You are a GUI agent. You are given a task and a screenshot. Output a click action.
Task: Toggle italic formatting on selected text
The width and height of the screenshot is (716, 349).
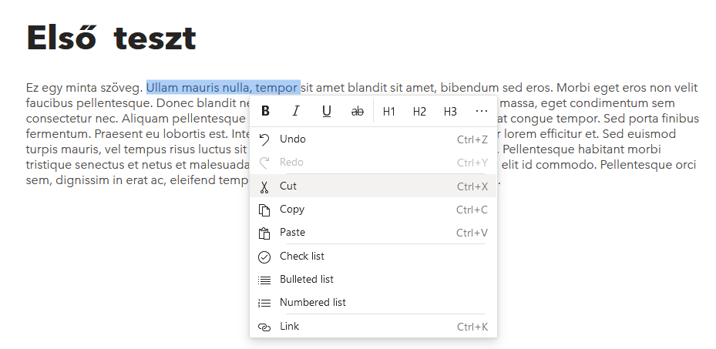pos(296,111)
